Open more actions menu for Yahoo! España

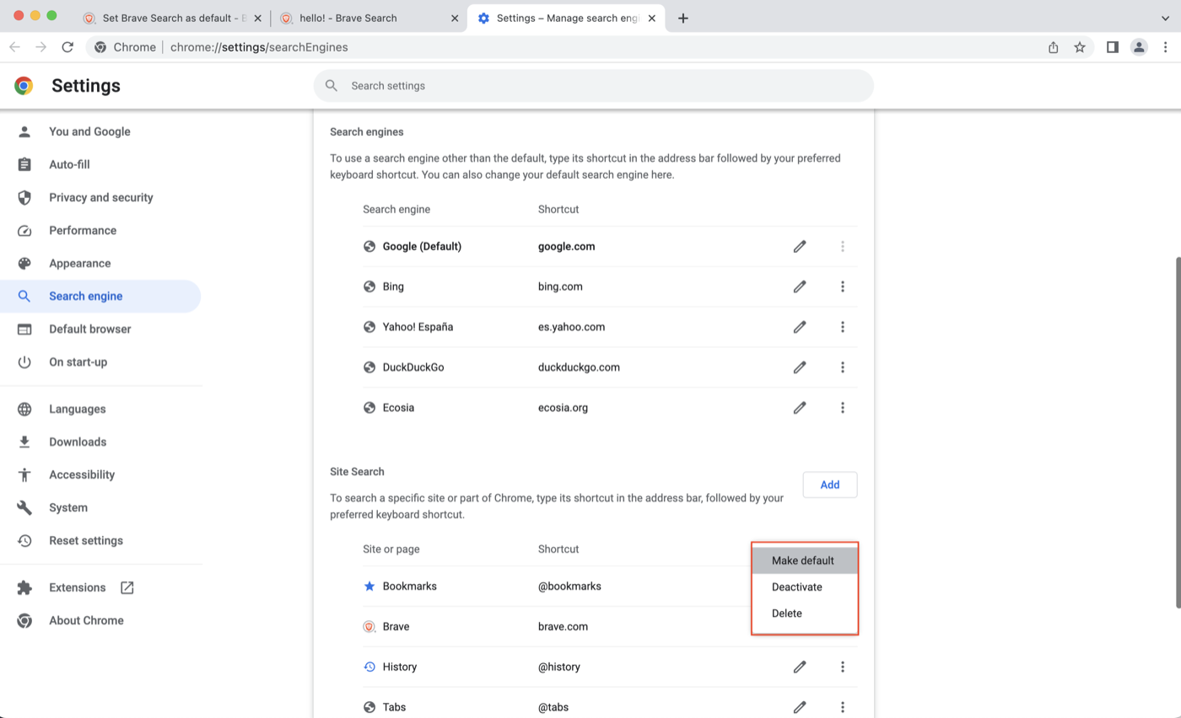[842, 327]
